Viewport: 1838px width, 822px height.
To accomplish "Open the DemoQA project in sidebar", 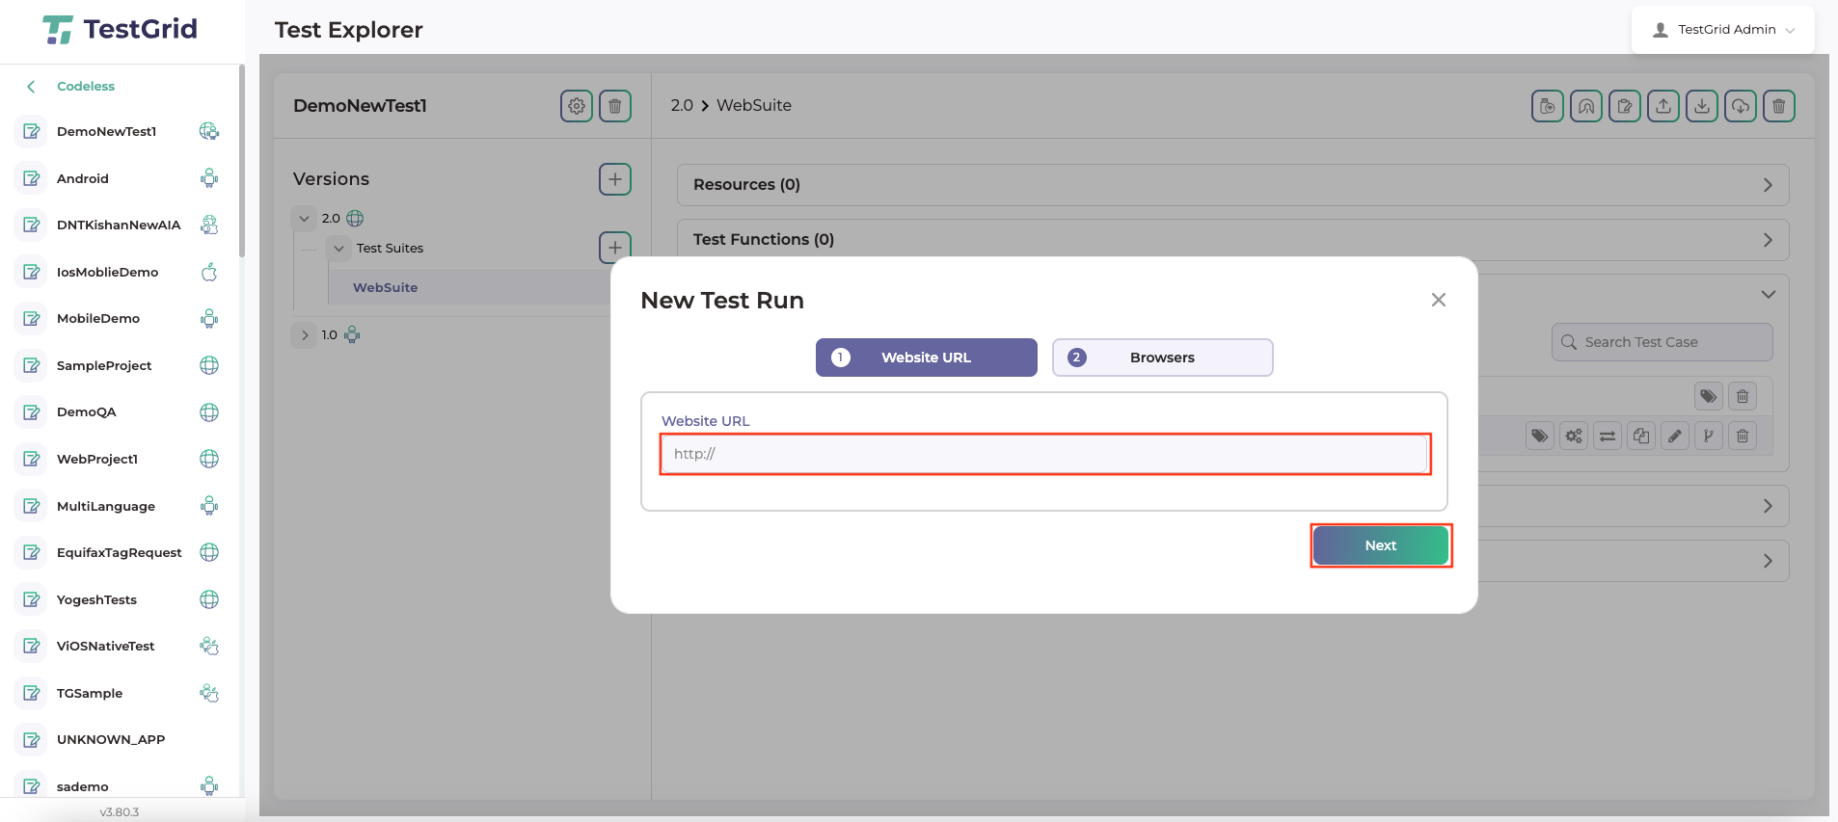I will point(87,412).
